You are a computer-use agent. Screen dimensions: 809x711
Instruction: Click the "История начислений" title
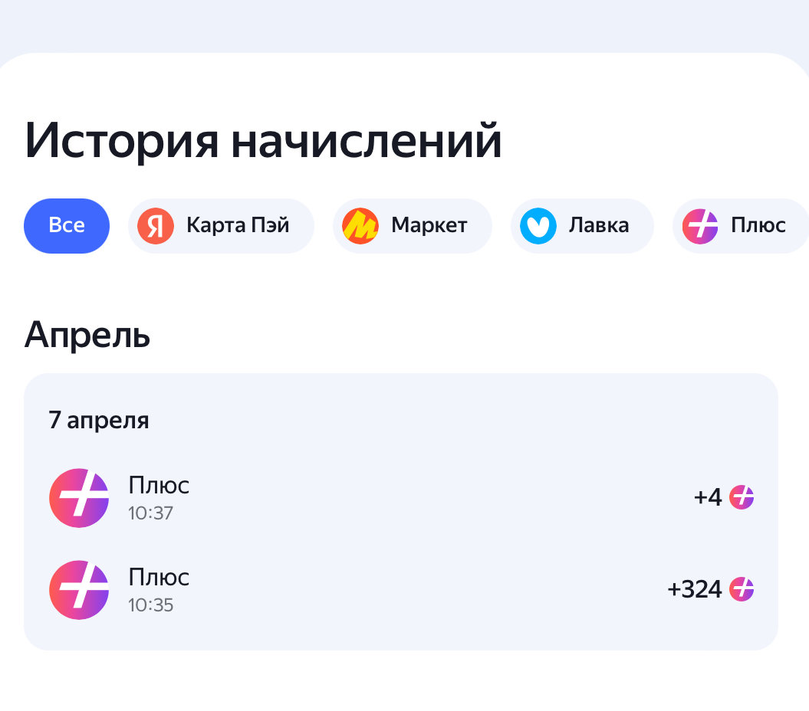[263, 141]
